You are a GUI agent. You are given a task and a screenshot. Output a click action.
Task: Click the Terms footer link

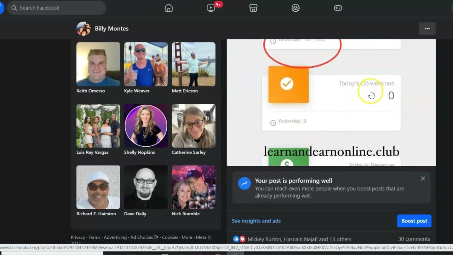(x=94, y=237)
